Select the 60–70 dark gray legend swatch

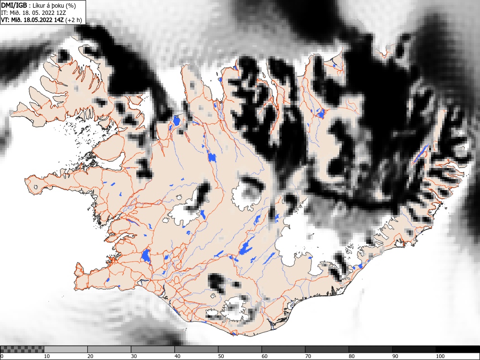(x=283, y=349)
